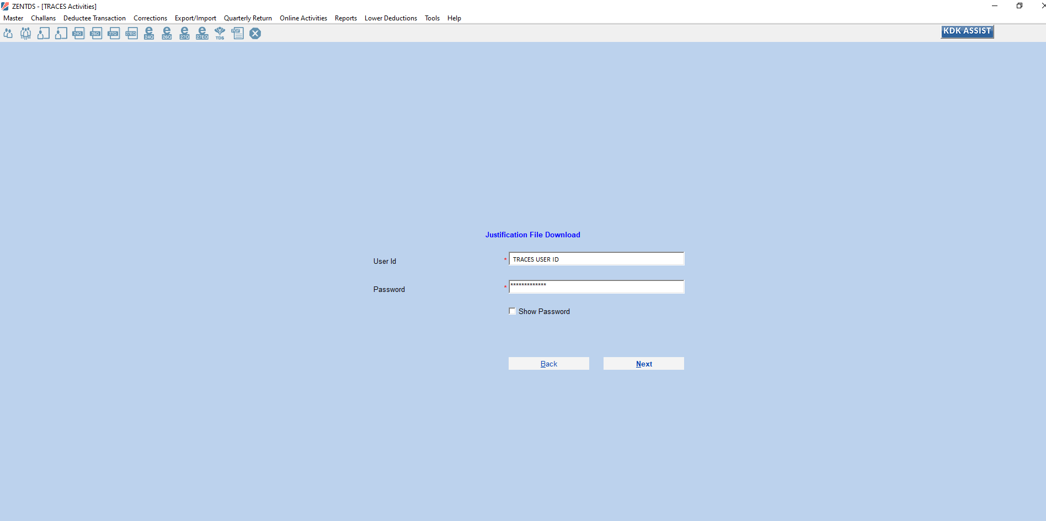Click the red exit octagon icon

pos(255,33)
